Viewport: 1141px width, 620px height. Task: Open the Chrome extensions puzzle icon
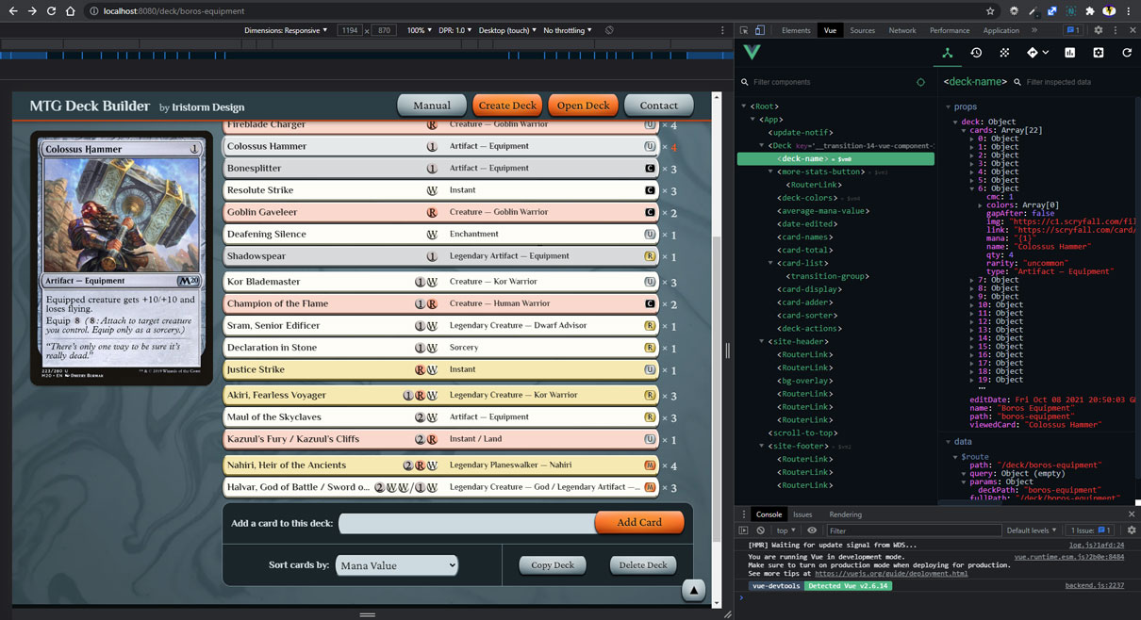tap(1090, 11)
